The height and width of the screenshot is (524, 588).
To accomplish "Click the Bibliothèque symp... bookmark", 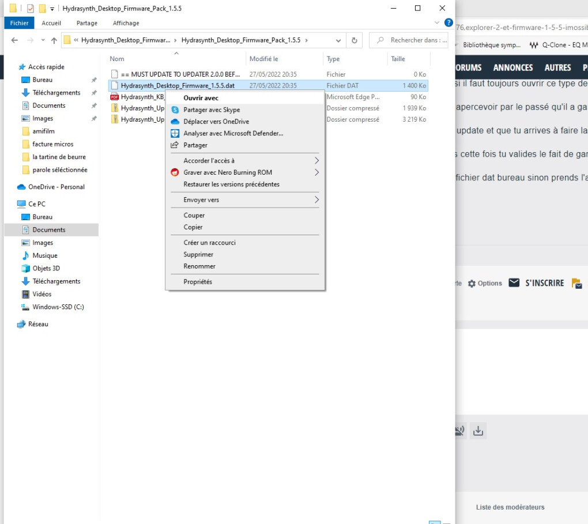I will click(x=492, y=45).
